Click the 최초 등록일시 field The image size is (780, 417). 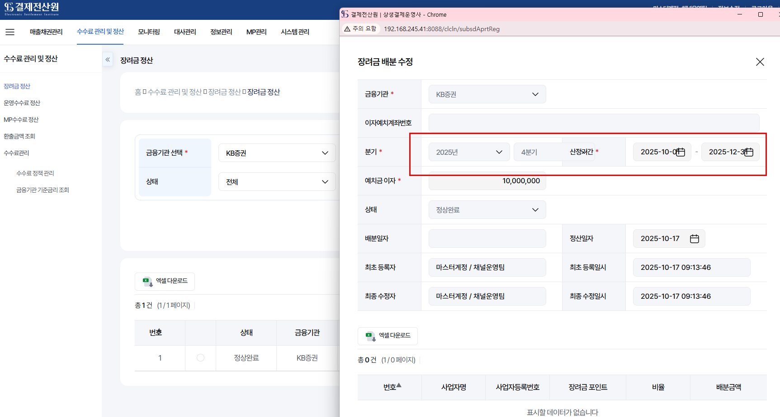[x=691, y=268]
